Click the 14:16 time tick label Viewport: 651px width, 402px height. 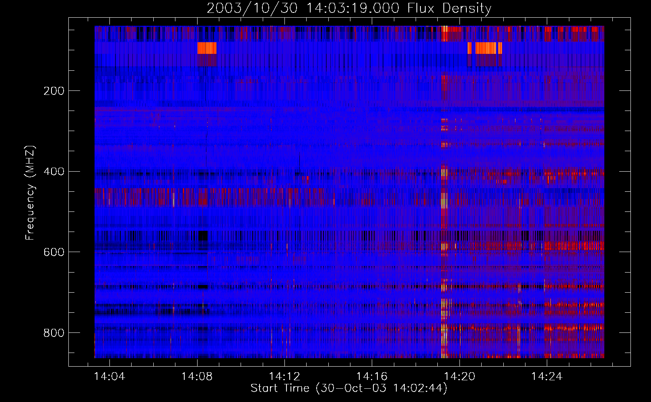372,376
